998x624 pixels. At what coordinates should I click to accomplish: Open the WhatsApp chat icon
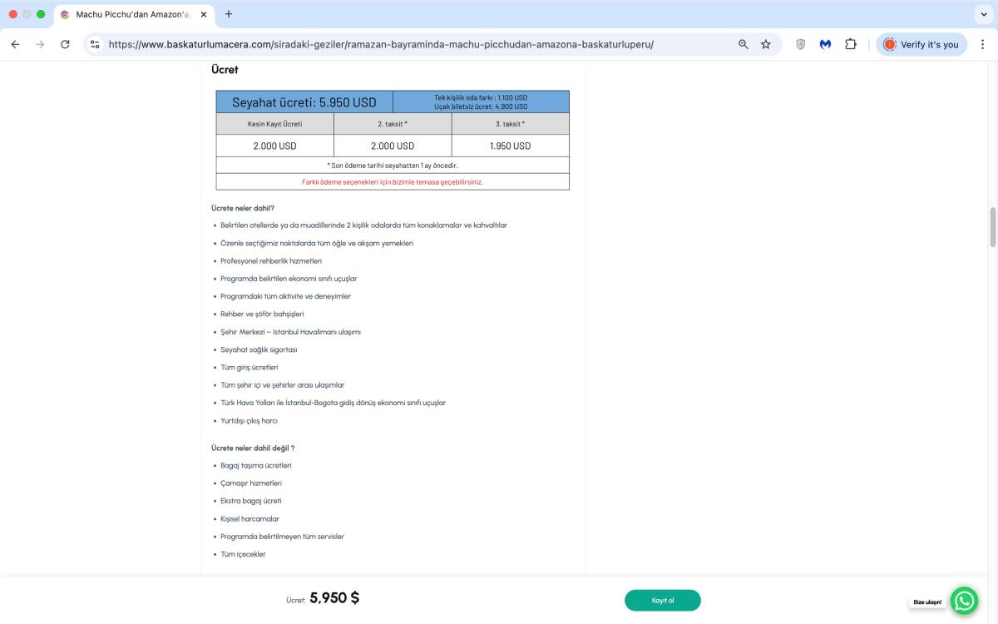pyautogui.click(x=964, y=600)
